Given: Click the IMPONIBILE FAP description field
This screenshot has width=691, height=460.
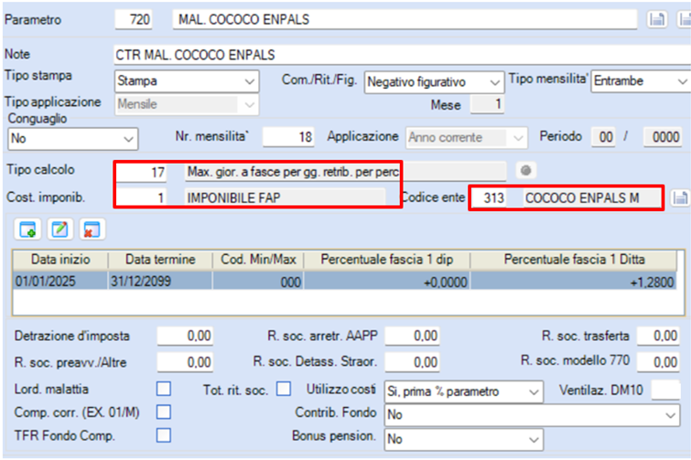Looking at the screenshot, I should click(285, 198).
